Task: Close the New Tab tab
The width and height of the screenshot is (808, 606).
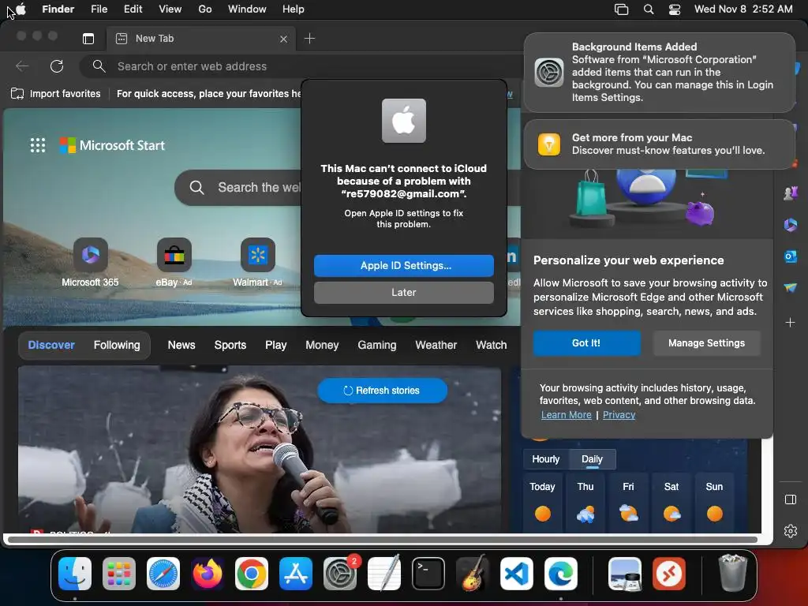Action: [x=283, y=39]
